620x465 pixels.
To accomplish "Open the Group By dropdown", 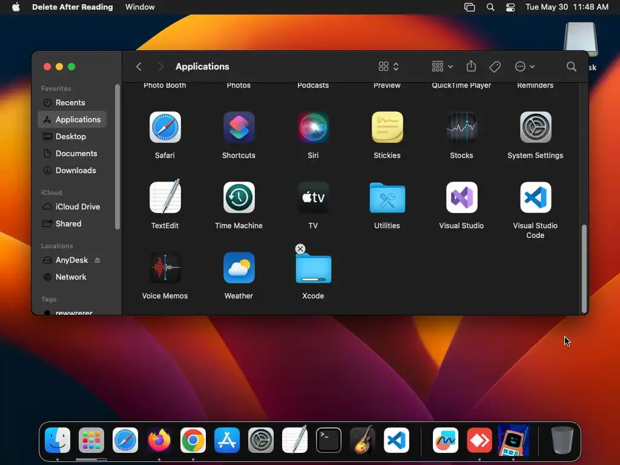I will [442, 67].
